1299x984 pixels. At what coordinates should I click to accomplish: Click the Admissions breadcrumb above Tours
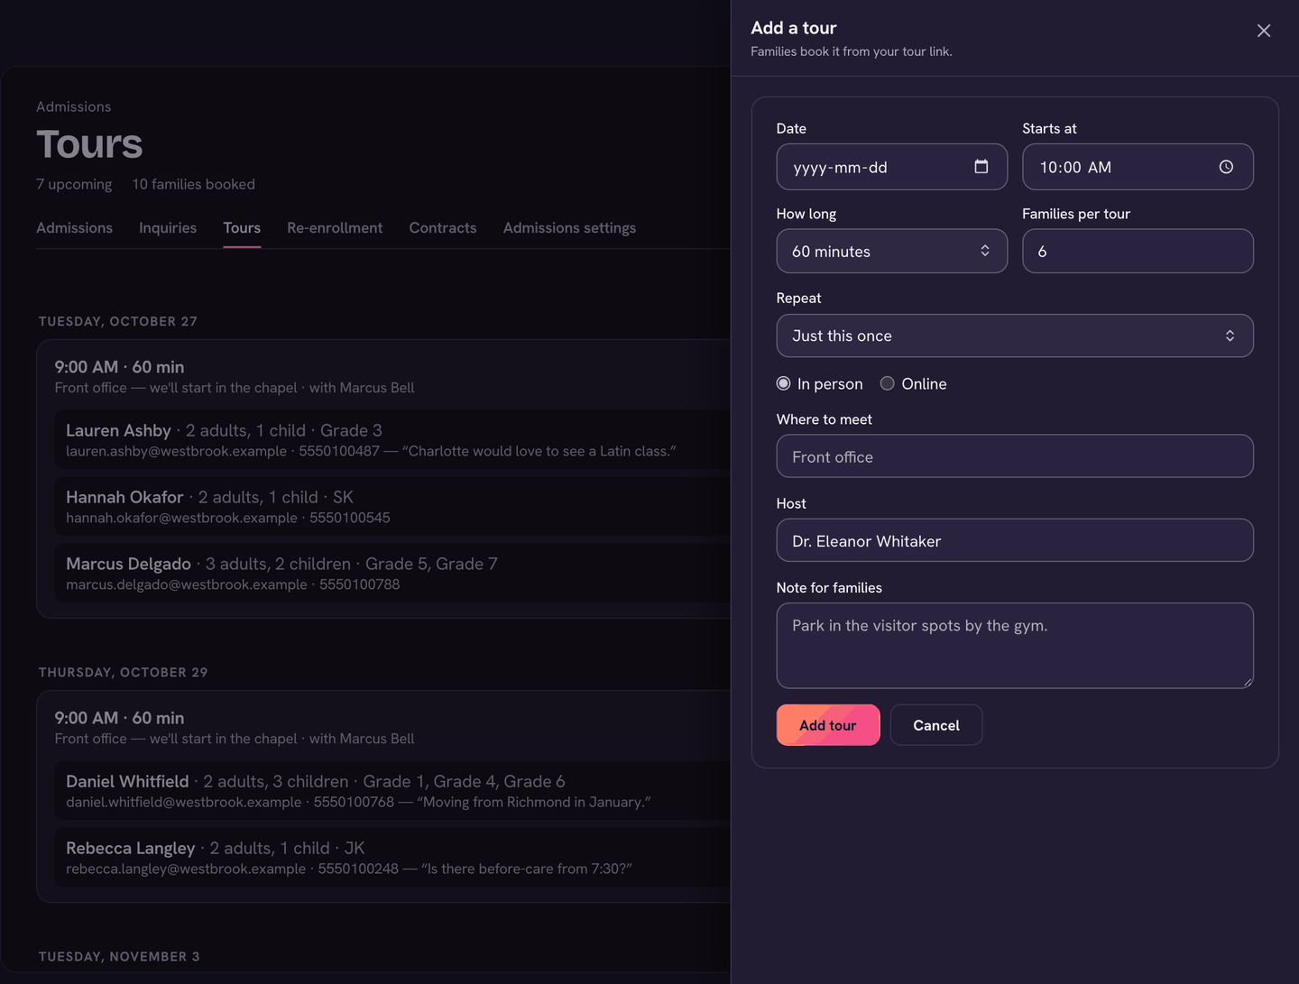pyautogui.click(x=74, y=106)
